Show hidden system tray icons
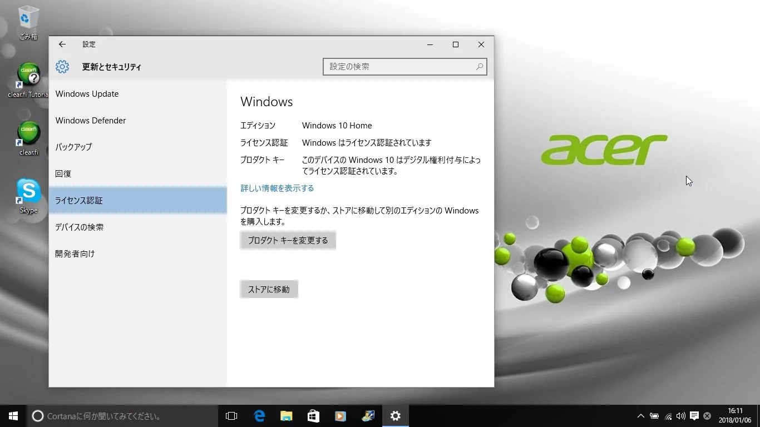The image size is (760, 427). (640, 416)
